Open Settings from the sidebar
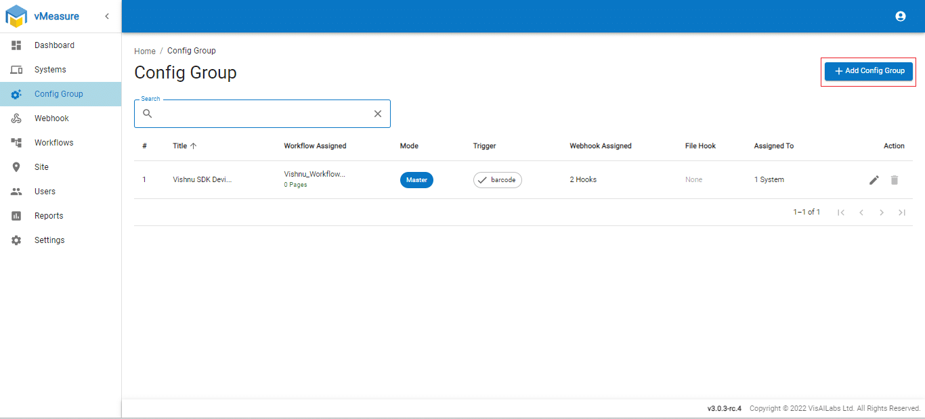 click(49, 240)
